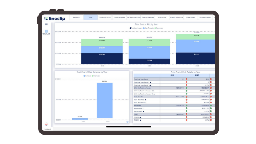256x144 pixels.
Task: Click Expenses row label in table
Action: click(x=137, y=106)
